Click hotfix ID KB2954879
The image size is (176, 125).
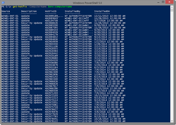pos(51,65)
